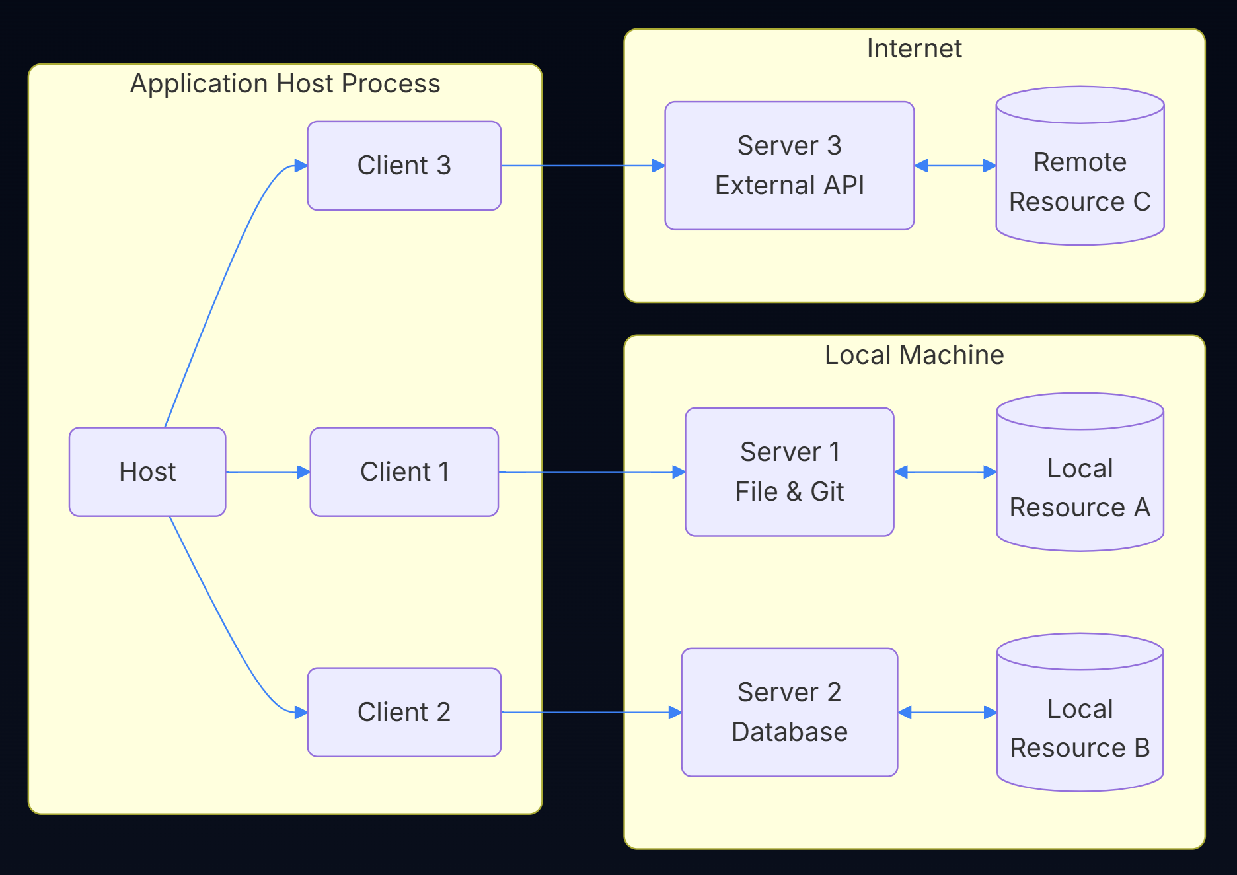Click the arrow from Host to Client 1
The height and width of the screenshot is (875, 1237).
[x=268, y=471]
